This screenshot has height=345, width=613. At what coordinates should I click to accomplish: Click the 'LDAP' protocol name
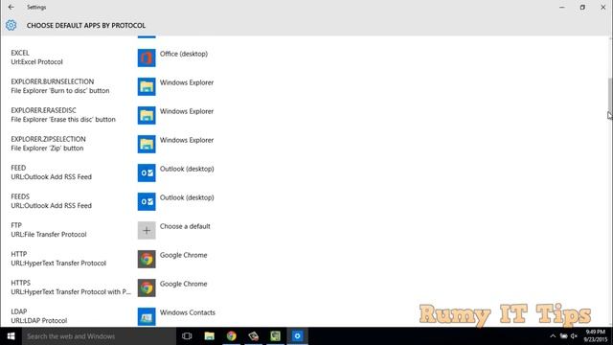coord(19,311)
